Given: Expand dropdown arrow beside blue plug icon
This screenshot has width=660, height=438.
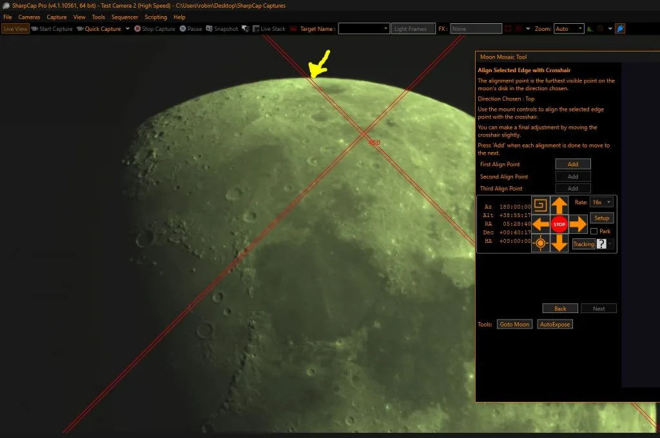Looking at the screenshot, I should coord(610,28).
